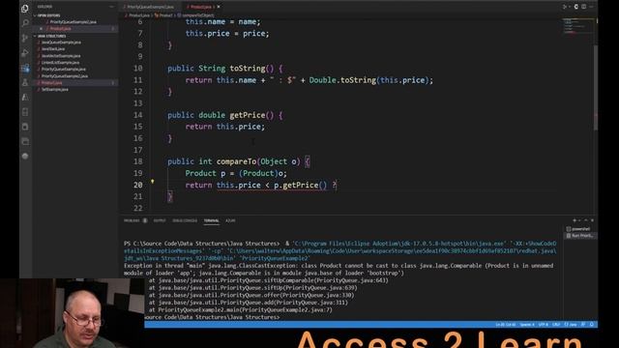This screenshot has height=348, width=619.
Task: Open the Search view in the activity bar
Action: (25, 23)
